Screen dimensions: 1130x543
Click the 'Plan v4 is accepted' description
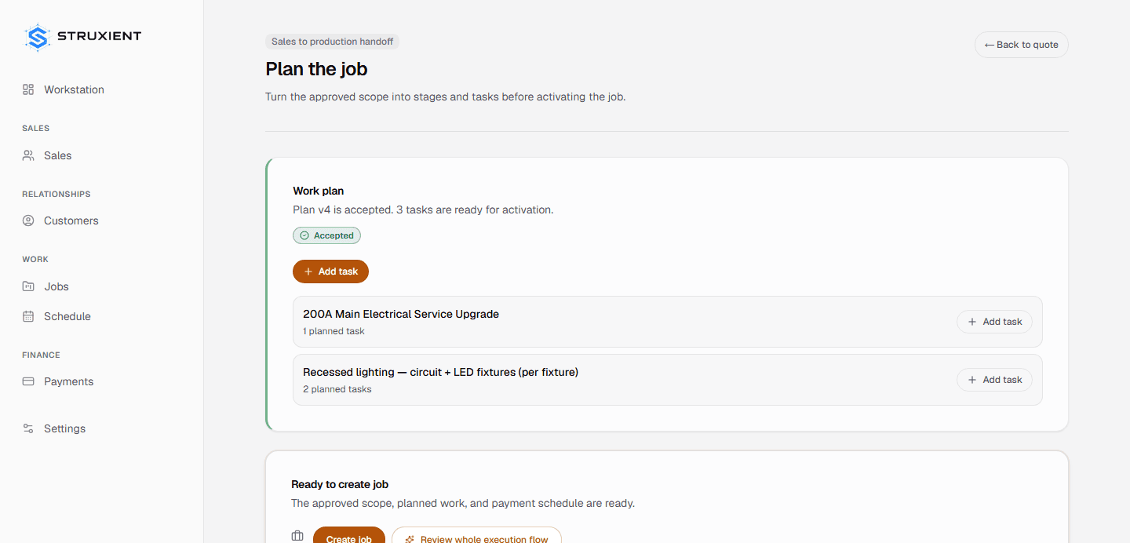[423, 210]
